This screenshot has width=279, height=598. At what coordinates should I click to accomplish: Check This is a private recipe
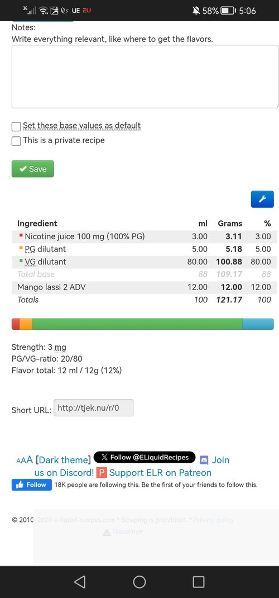pos(16,141)
